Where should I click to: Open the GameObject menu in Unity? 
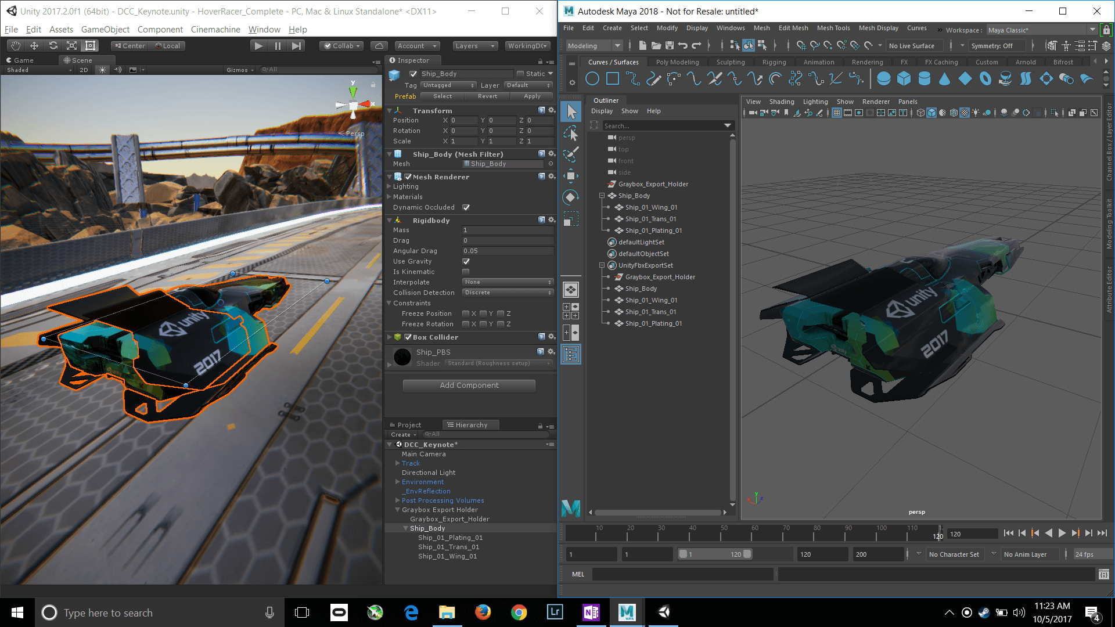coord(106,29)
